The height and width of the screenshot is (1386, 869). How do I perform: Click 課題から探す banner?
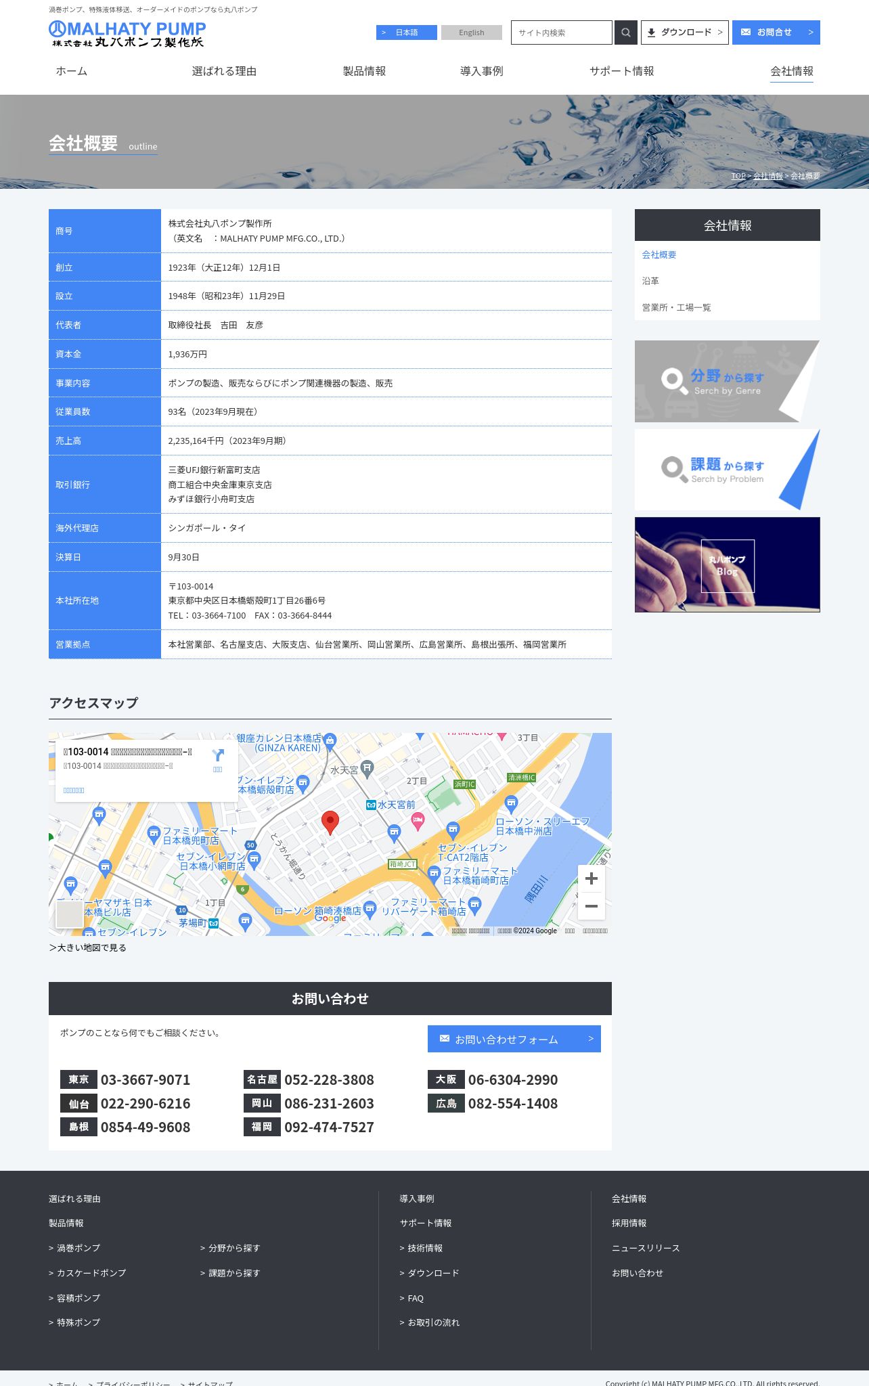(728, 470)
